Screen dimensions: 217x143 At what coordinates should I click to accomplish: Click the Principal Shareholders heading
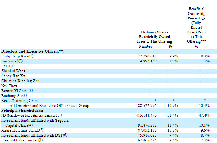click(22, 111)
